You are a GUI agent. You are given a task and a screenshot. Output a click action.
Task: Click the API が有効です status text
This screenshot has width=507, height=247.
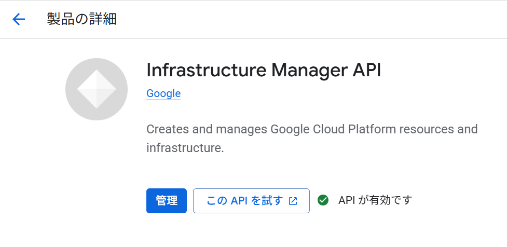375,200
